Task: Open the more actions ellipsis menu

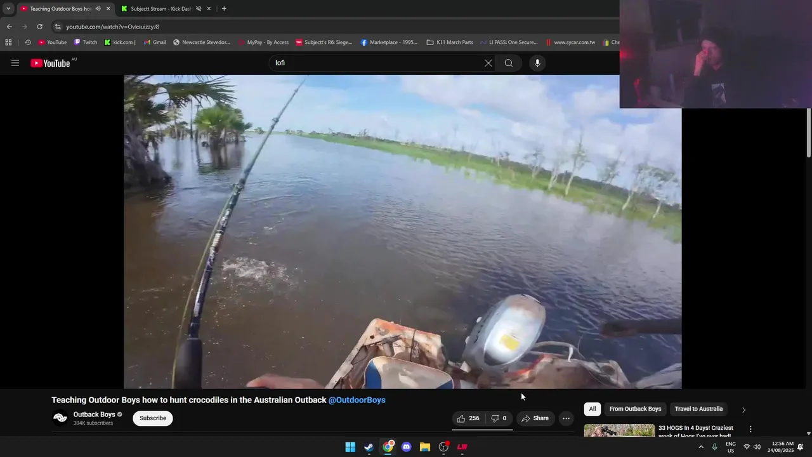Action: tap(566, 418)
